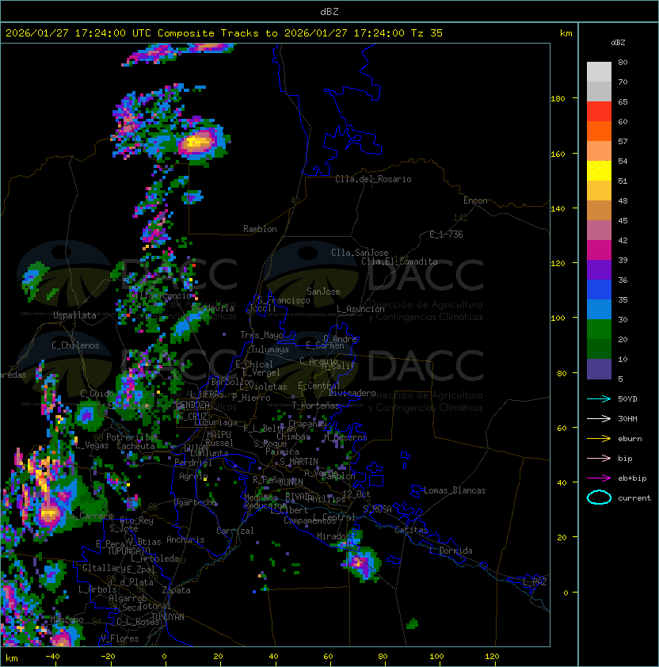Viewport: 659px width, 667px height.
Task: Click the 12_Oct label
Action: 356,494
